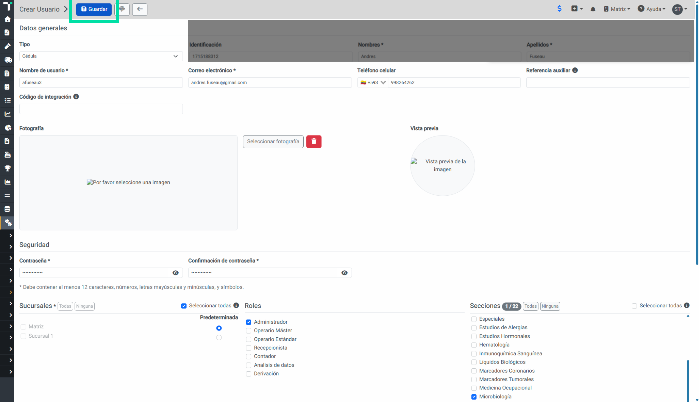
Task: Open the settings gears sidebar icon
Action: (x=8, y=223)
